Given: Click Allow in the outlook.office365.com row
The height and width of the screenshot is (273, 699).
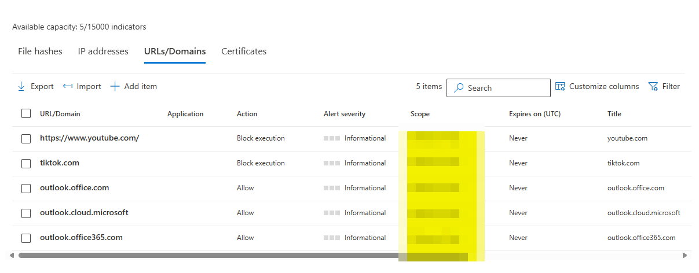Looking at the screenshot, I should pyautogui.click(x=246, y=238).
